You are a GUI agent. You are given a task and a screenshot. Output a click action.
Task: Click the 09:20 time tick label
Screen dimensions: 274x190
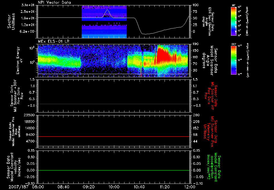[x=89, y=187]
